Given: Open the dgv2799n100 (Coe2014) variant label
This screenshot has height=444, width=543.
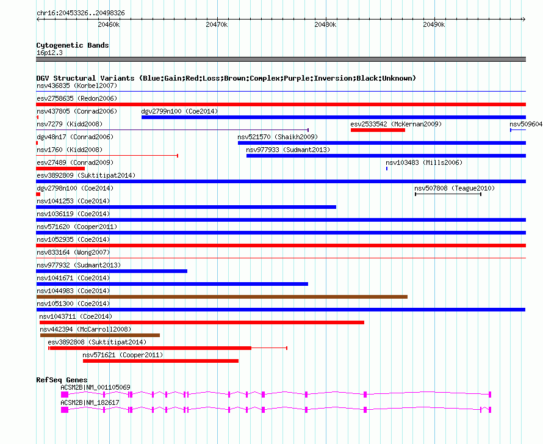Looking at the screenshot, I should 179,111.
